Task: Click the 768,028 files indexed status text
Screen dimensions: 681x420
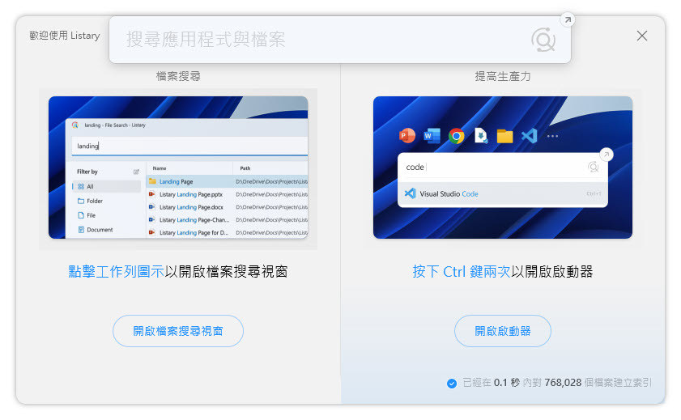Action: tap(557, 382)
